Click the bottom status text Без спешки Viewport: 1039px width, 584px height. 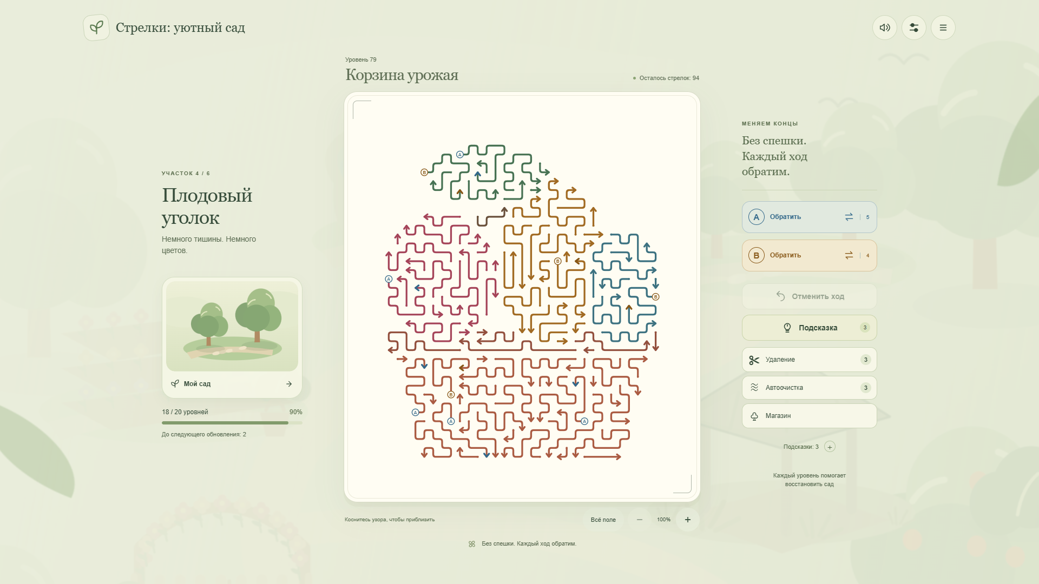[529, 544]
